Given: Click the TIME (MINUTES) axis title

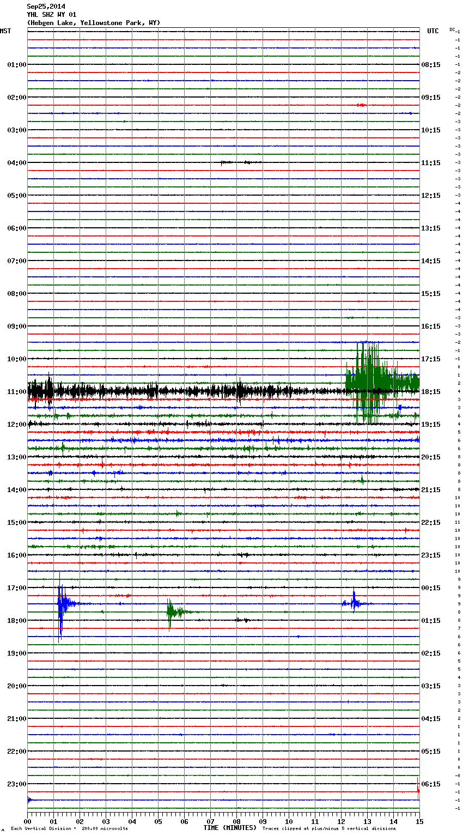Looking at the screenshot, I should [x=230, y=828].
